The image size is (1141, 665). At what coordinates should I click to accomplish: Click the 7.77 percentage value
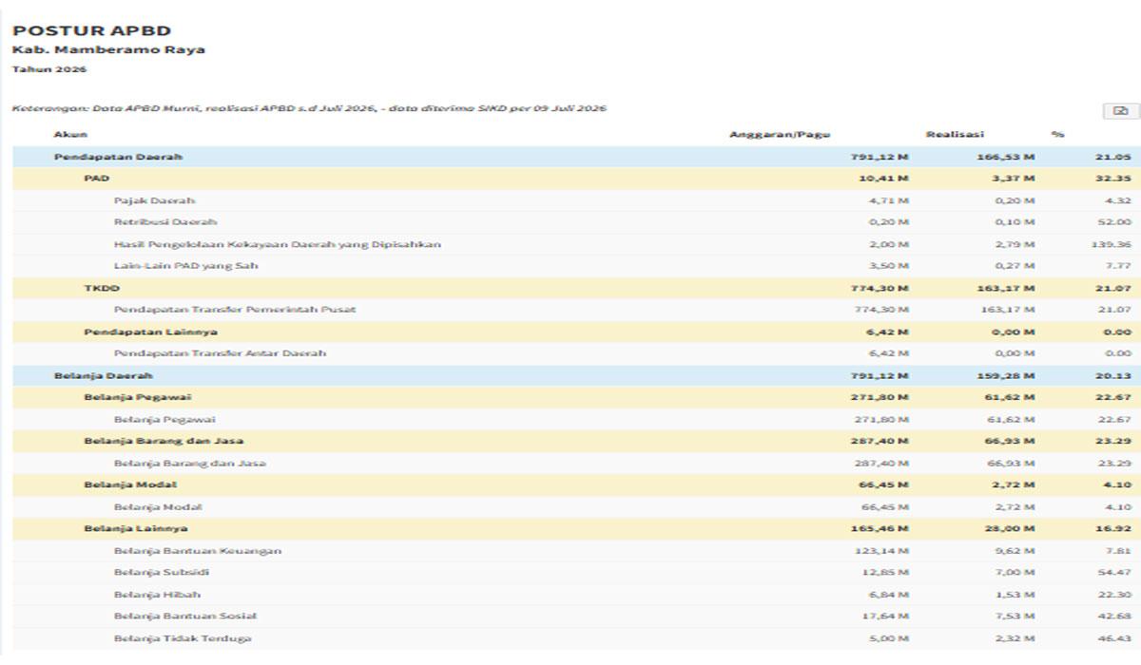click(x=1118, y=266)
